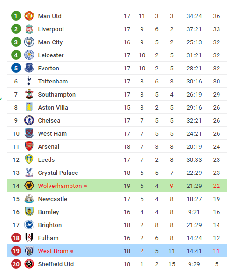Click the Manchester United club crest
Screen dimensions: 232x270
pos(29,16)
